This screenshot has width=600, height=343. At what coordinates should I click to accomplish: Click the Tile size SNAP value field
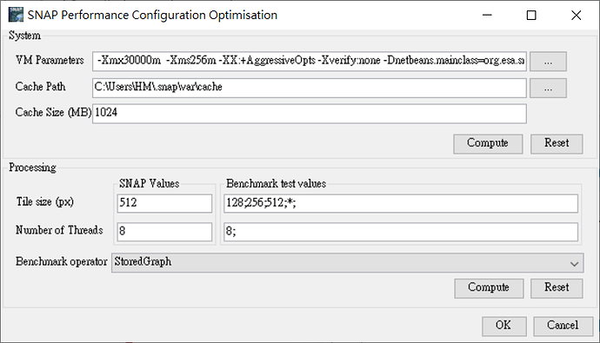pos(164,203)
